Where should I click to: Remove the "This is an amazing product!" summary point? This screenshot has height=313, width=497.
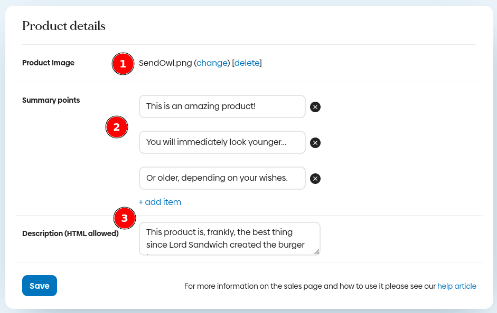(x=315, y=107)
